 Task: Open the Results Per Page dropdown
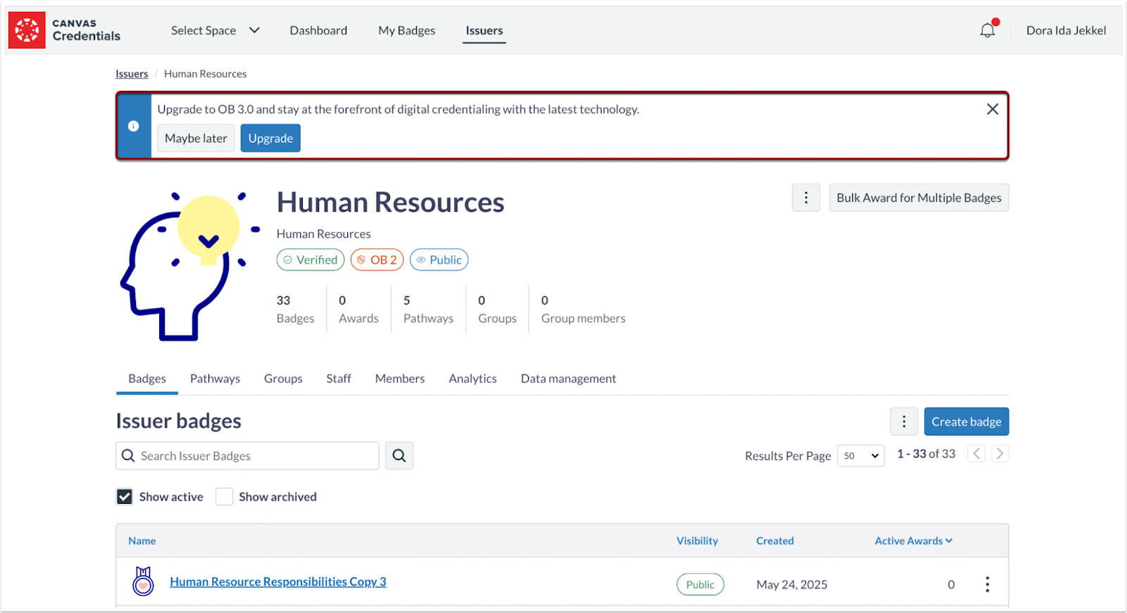tap(861, 456)
